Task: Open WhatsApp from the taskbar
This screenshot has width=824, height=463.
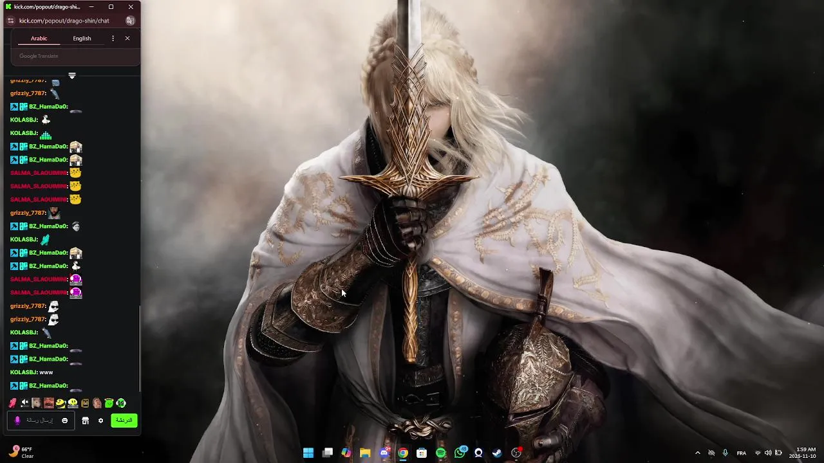Action: coord(460,453)
